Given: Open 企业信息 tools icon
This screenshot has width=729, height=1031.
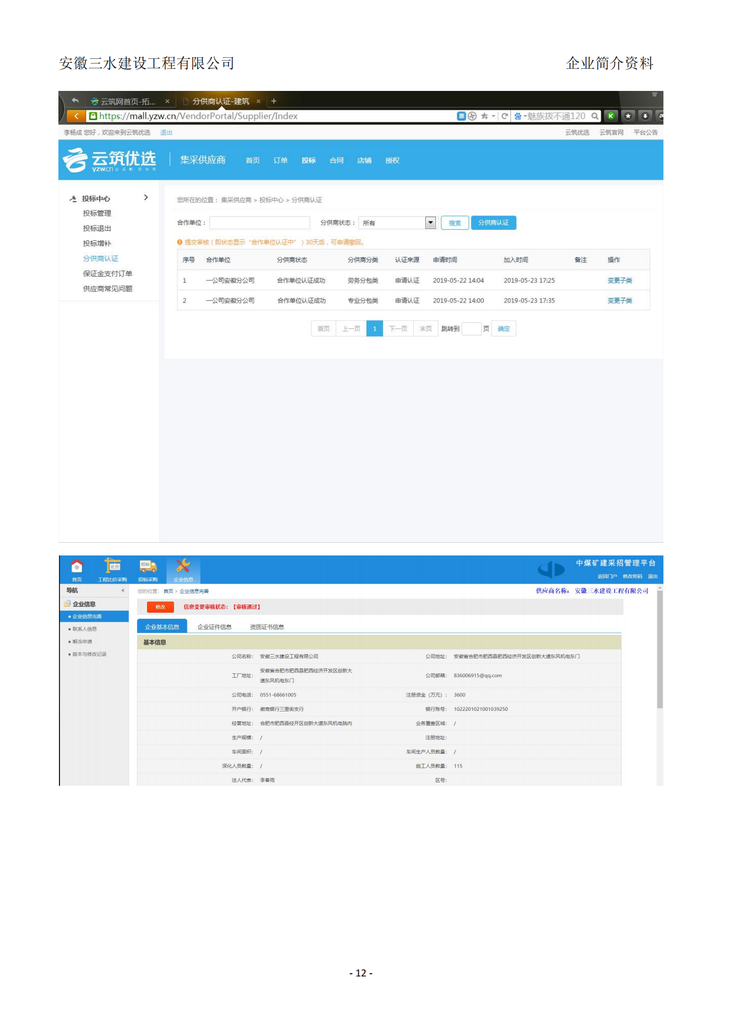Looking at the screenshot, I should pyautogui.click(x=183, y=566).
